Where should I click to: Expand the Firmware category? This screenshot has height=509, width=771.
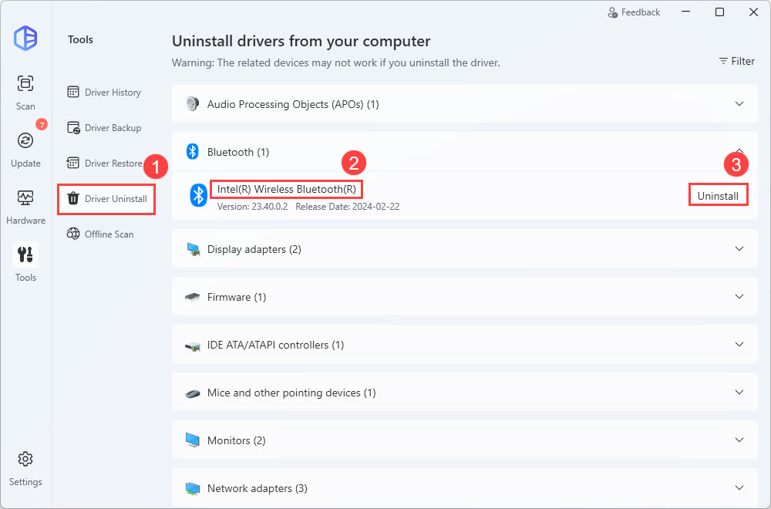click(x=739, y=297)
